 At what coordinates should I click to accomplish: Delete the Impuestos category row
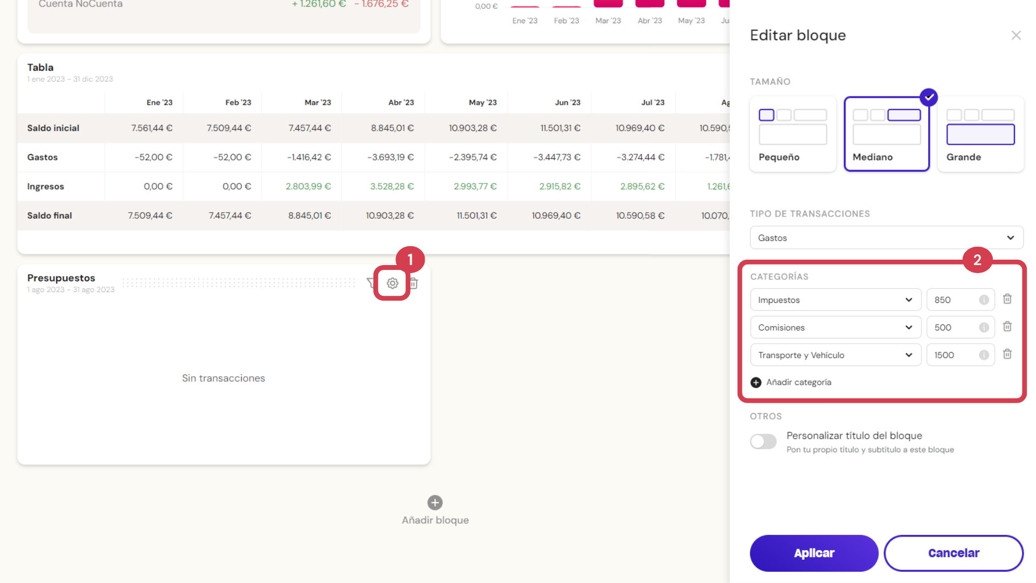click(1007, 299)
